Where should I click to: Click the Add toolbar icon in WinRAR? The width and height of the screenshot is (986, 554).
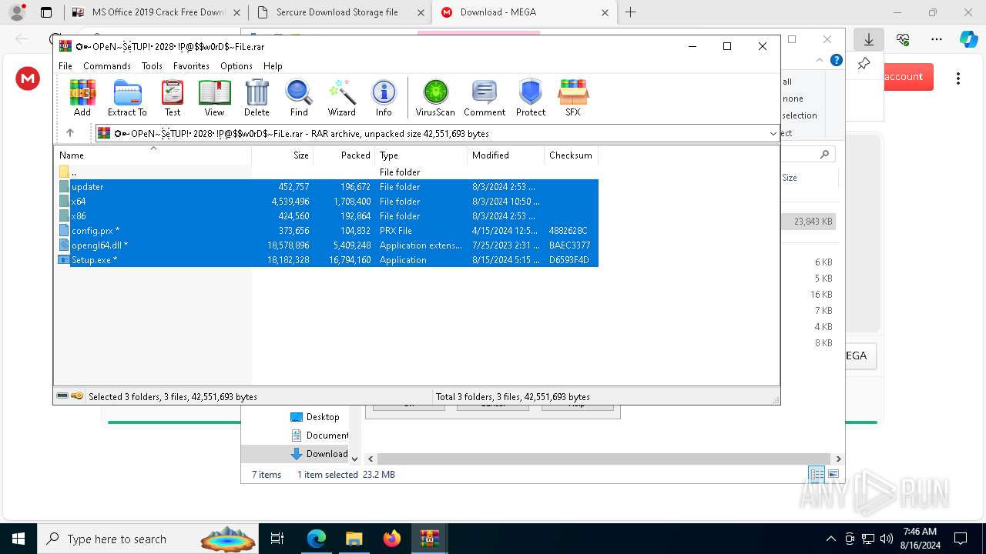tap(82, 98)
